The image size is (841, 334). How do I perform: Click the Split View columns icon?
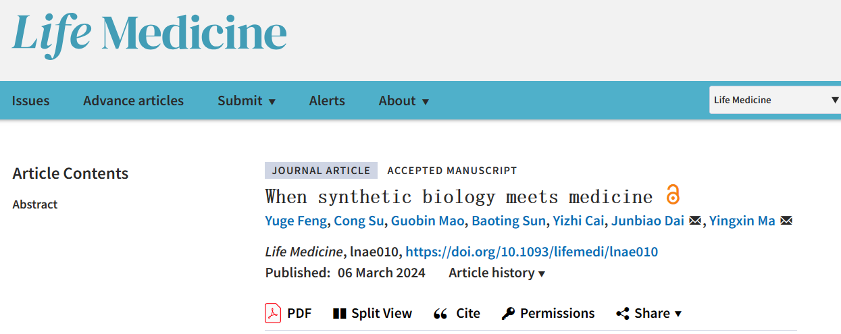(340, 314)
